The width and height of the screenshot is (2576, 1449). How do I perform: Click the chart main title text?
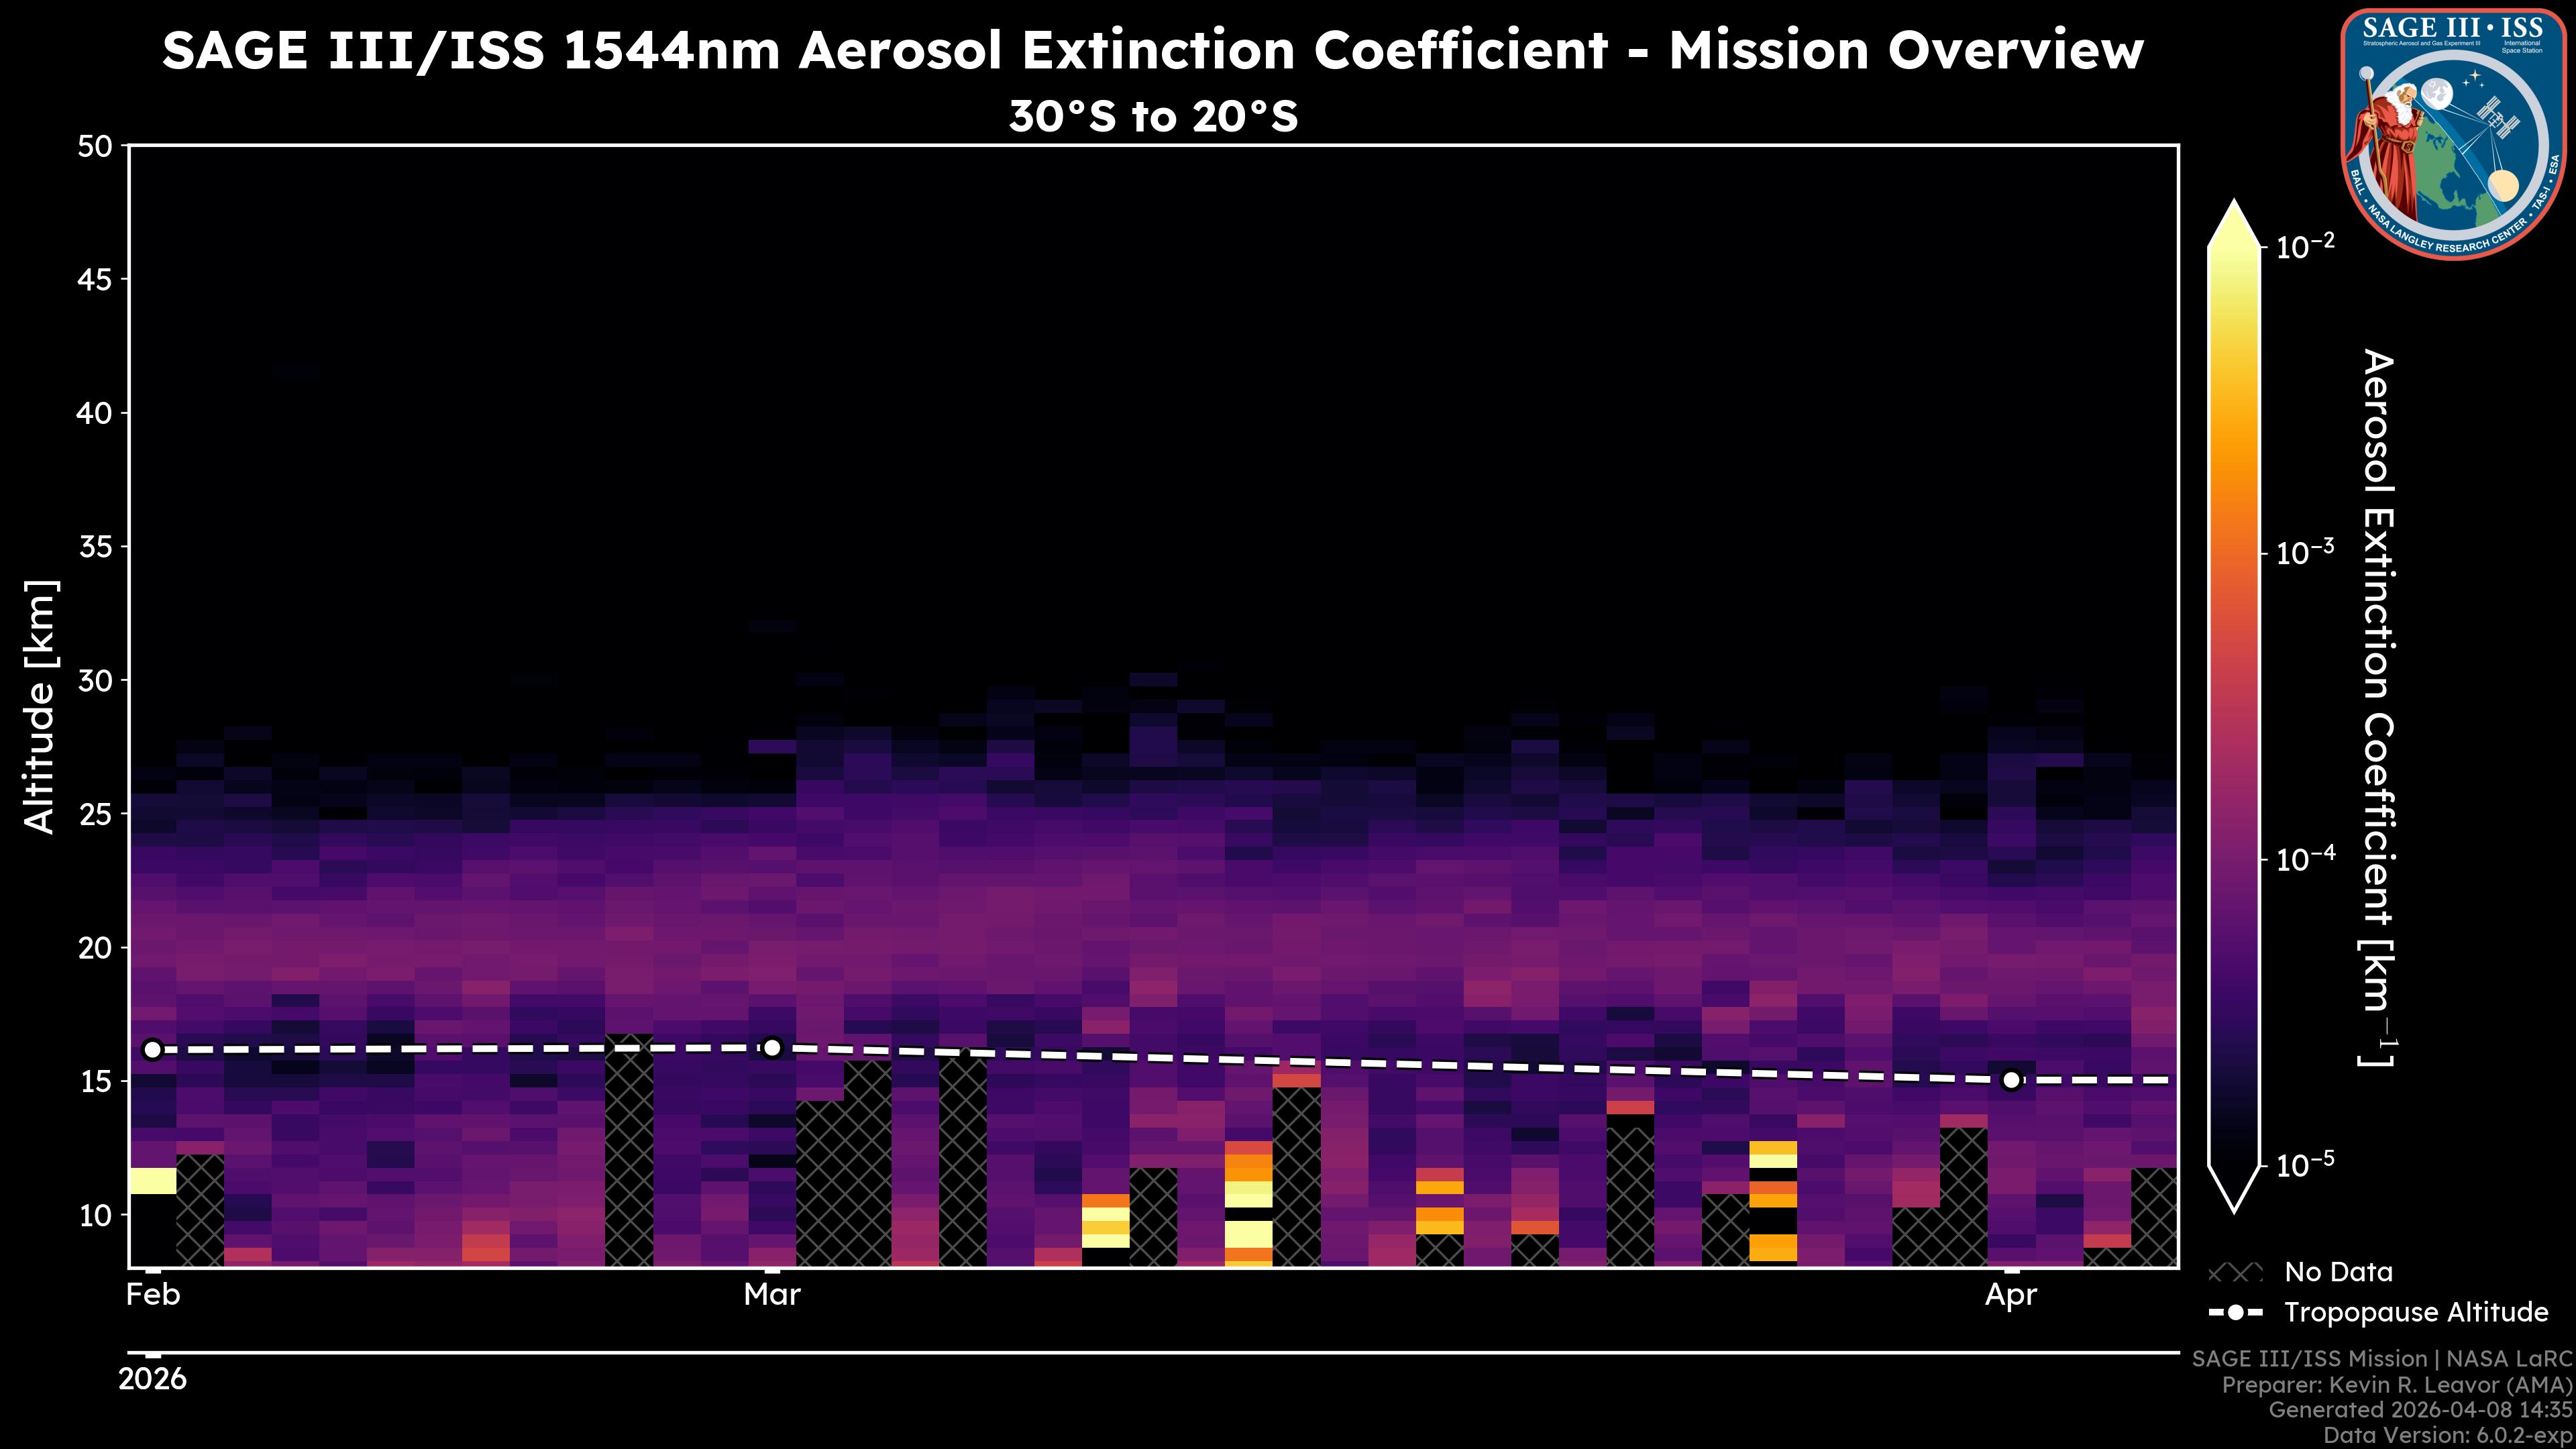tap(1152, 50)
